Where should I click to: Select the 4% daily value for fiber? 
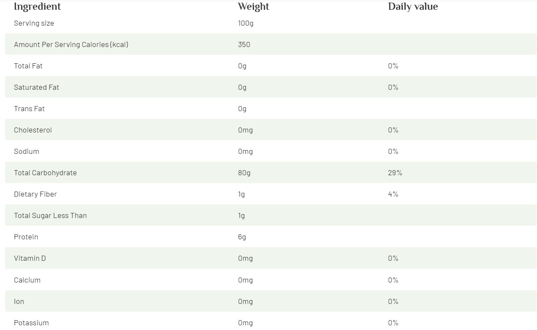coord(393,194)
